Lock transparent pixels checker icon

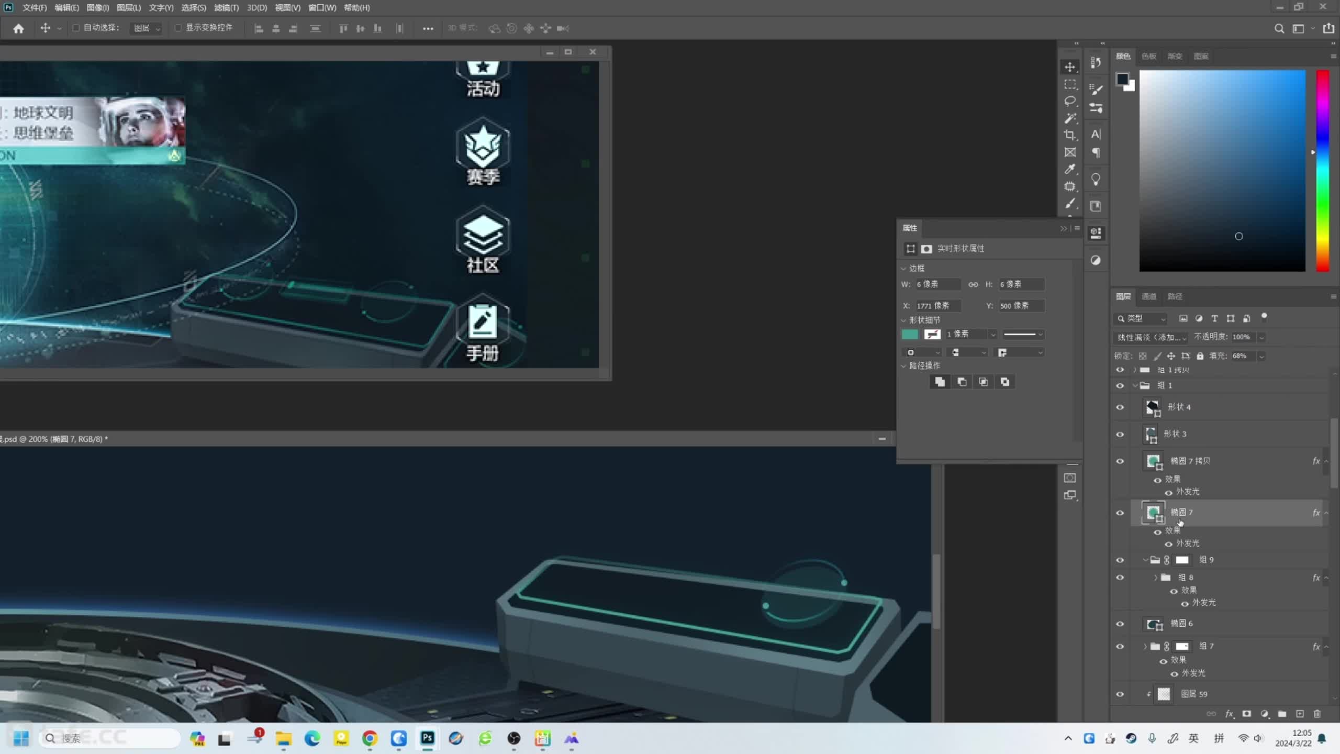1143,356
